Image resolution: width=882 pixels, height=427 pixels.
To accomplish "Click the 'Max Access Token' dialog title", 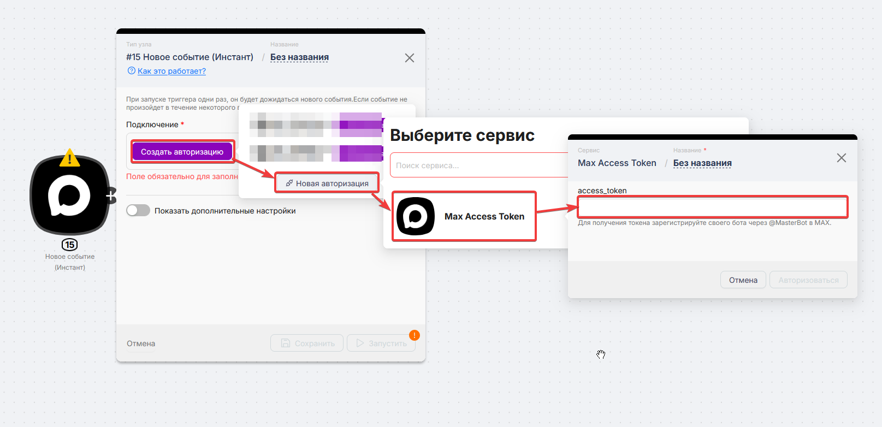I will coord(617,163).
